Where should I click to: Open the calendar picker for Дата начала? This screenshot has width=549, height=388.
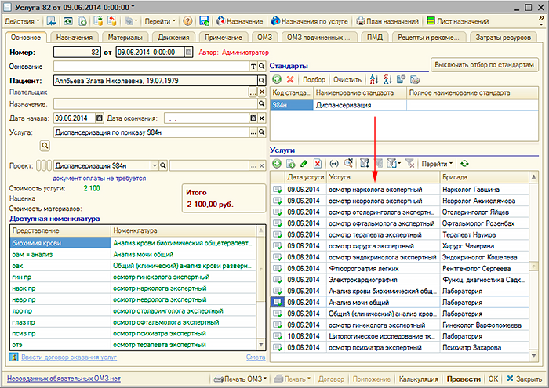100,118
